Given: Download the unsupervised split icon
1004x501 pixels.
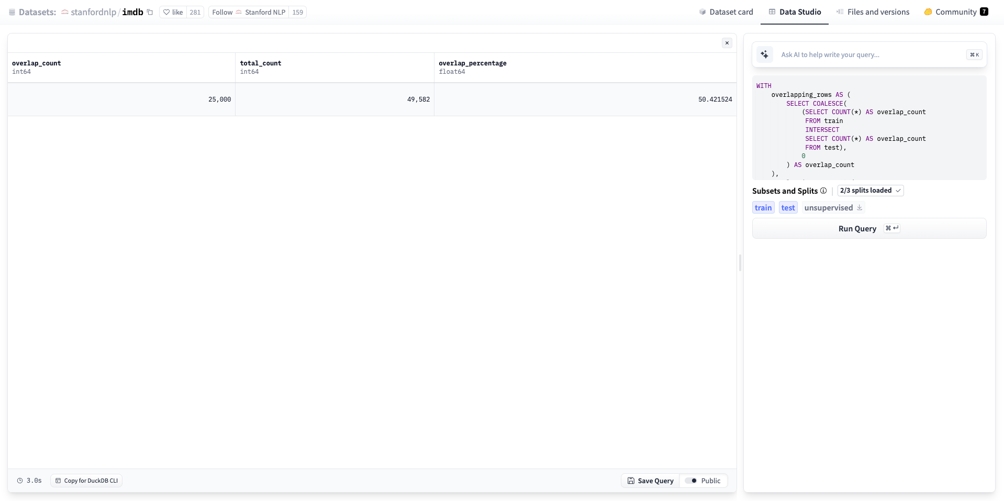Looking at the screenshot, I should point(860,208).
